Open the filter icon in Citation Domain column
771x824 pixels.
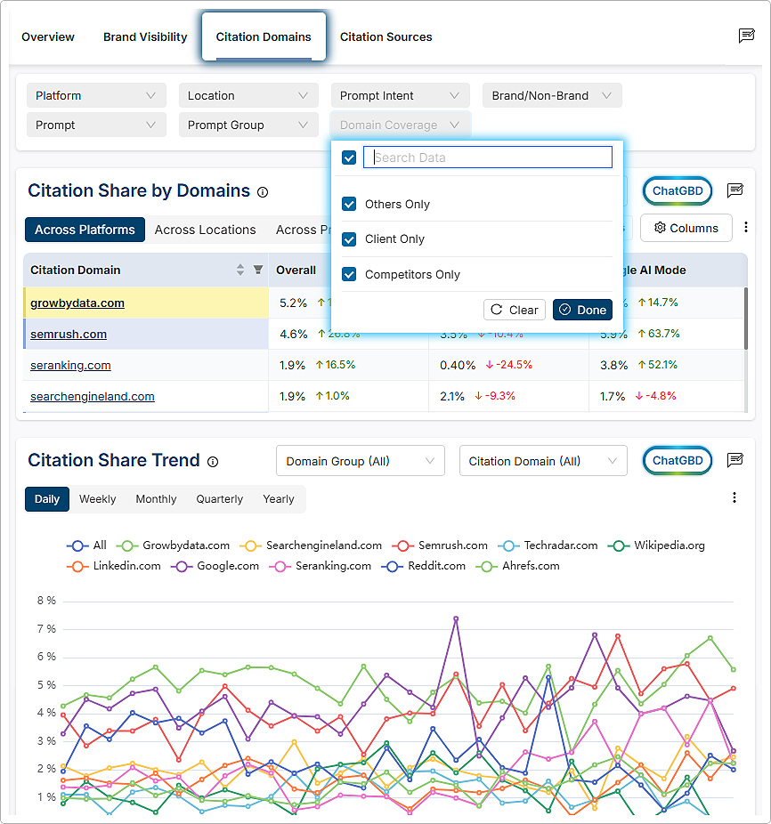click(258, 271)
